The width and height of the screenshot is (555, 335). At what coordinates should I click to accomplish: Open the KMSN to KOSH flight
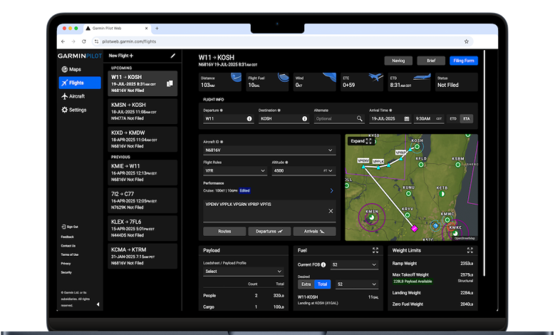click(x=142, y=111)
